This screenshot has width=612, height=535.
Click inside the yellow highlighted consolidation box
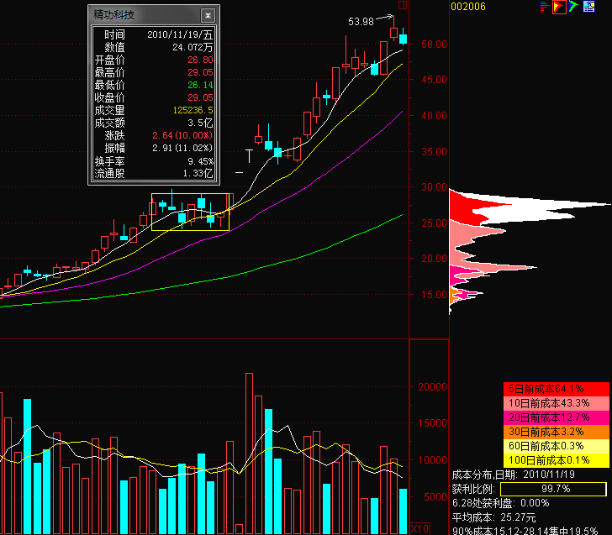[x=190, y=212]
